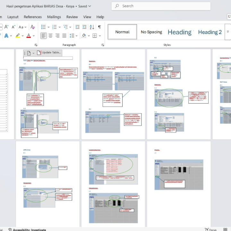Open the References tab
The height and width of the screenshot is (231, 231).
pos(33,17)
